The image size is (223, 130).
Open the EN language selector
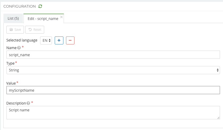tap(46, 40)
